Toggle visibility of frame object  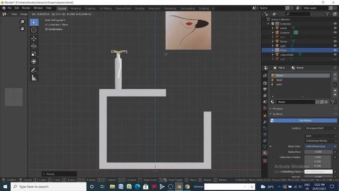point(335,41)
